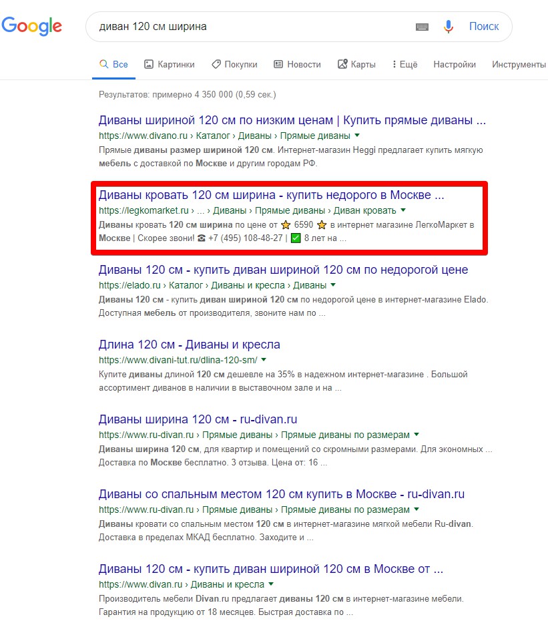Click the blue Поиск search button

point(484,27)
